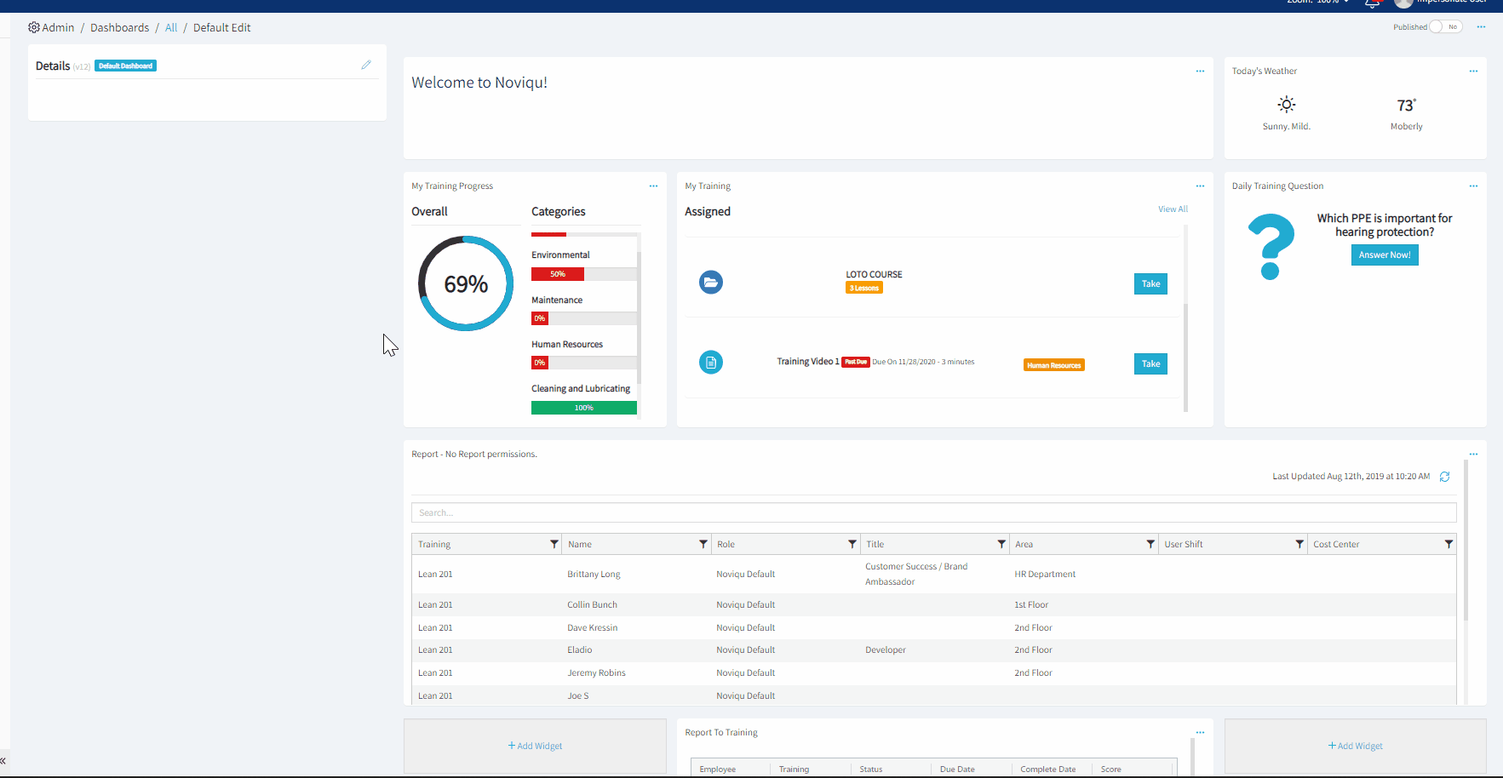Open the Cost Center column filter
This screenshot has width=1503, height=778.
click(1449, 543)
